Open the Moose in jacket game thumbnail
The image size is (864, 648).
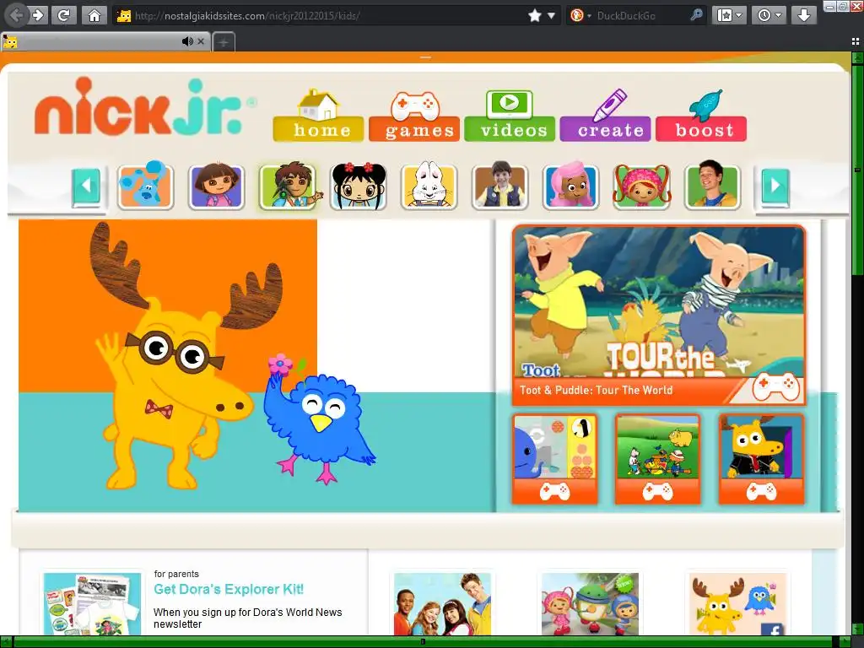762,458
